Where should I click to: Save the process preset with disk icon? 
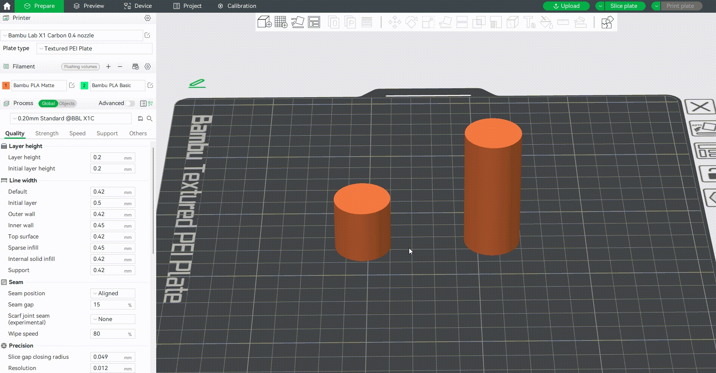pos(141,118)
